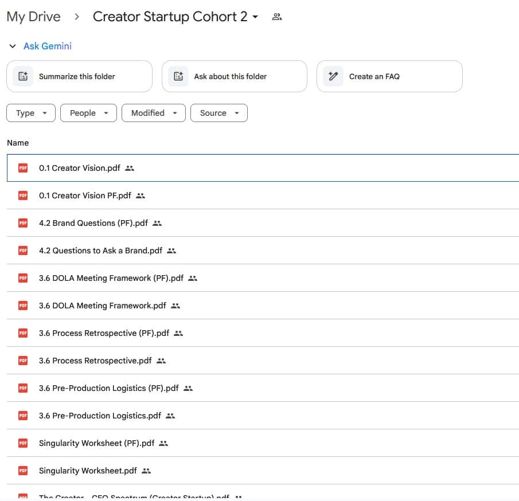Click the PDF icon next to Singularity Worksheet.pdf
519x501 pixels.
pos(22,471)
